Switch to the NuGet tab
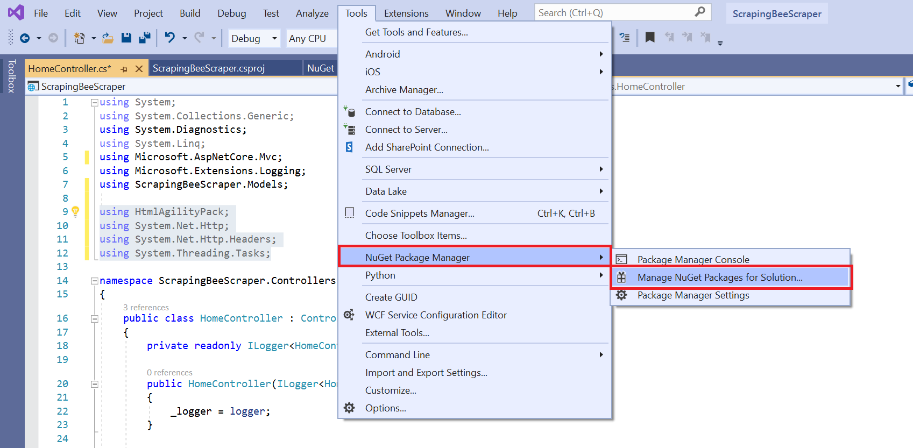 321,68
